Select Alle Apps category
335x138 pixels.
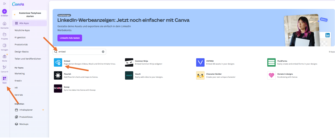(x=29, y=23)
